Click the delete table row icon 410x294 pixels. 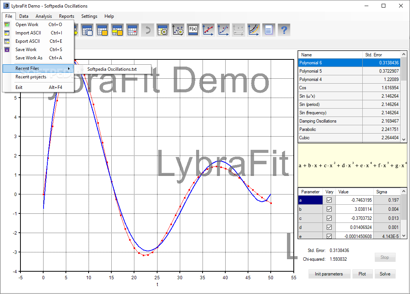pyautogui.click(x=133, y=30)
